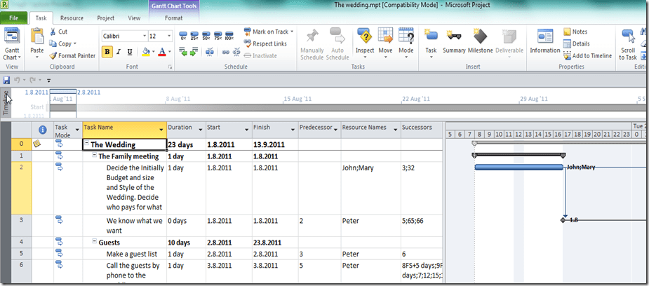Viewport: 649px width, 286px height.
Task: Click Add to Timeline button
Action: [x=587, y=55]
